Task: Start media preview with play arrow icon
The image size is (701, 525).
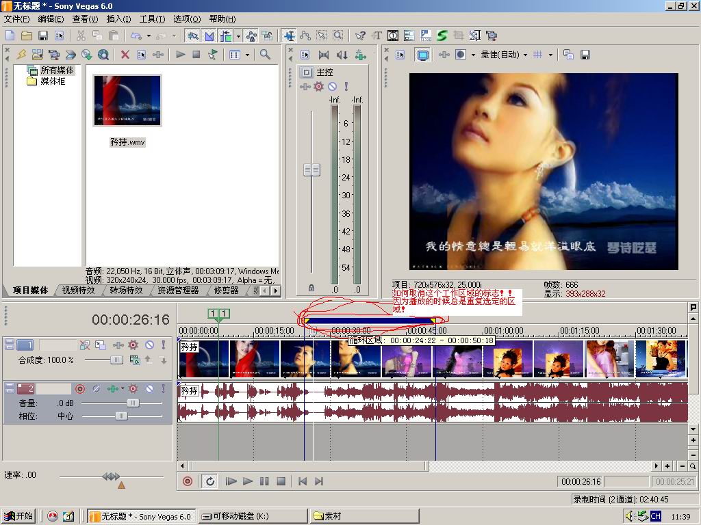Action: click(180, 55)
